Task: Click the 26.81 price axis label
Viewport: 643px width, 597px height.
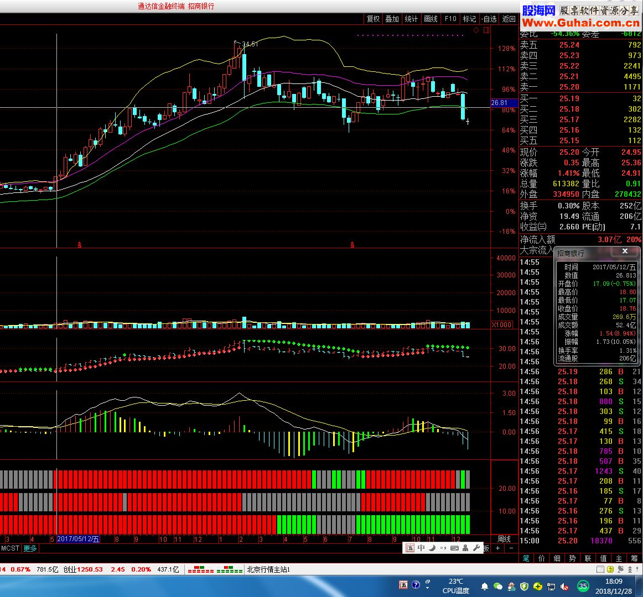Action: click(x=505, y=103)
